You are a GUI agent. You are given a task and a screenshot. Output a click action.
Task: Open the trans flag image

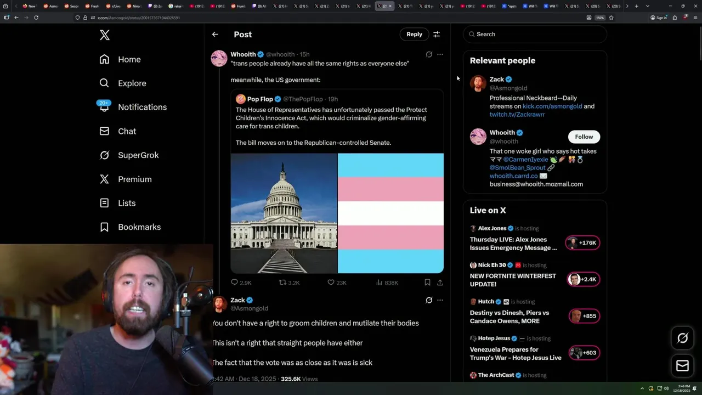click(x=390, y=213)
